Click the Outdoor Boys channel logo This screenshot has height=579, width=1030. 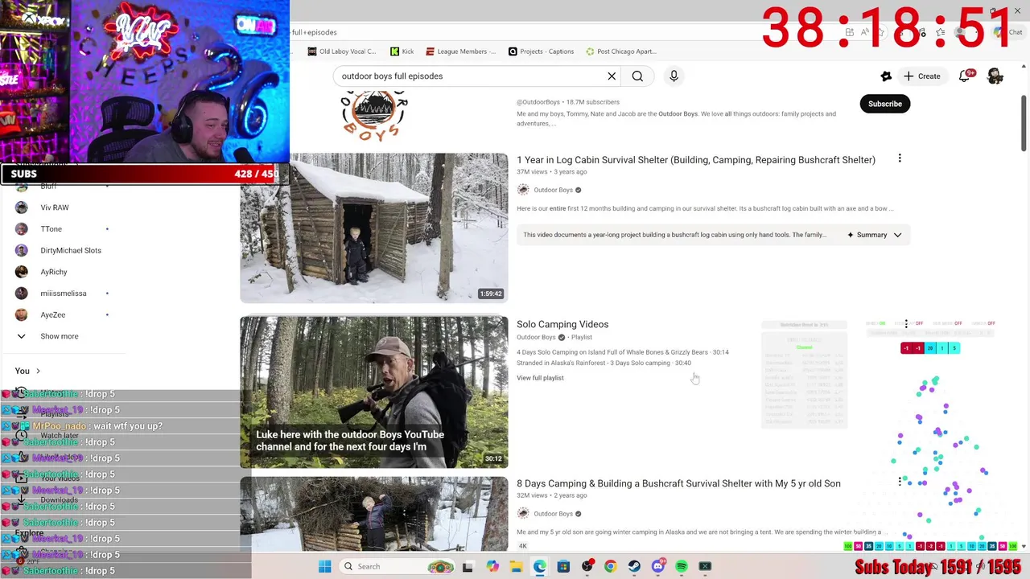click(374, 115)
